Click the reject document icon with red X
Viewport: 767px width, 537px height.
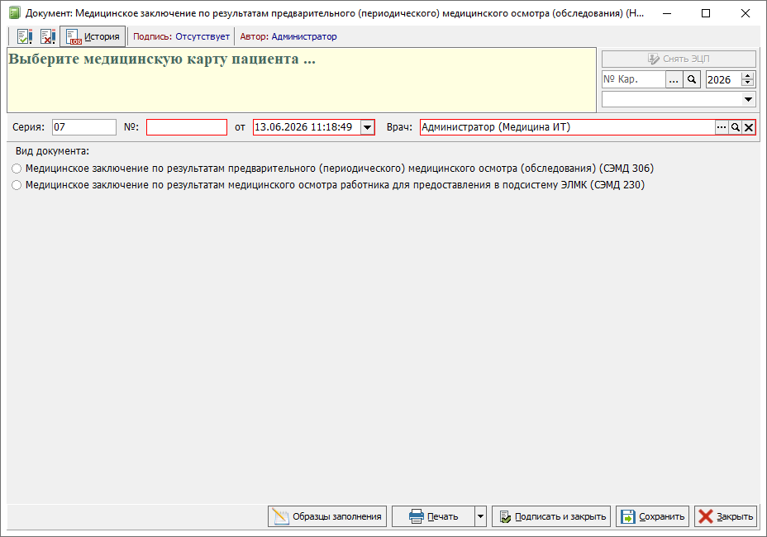(47, 36)
